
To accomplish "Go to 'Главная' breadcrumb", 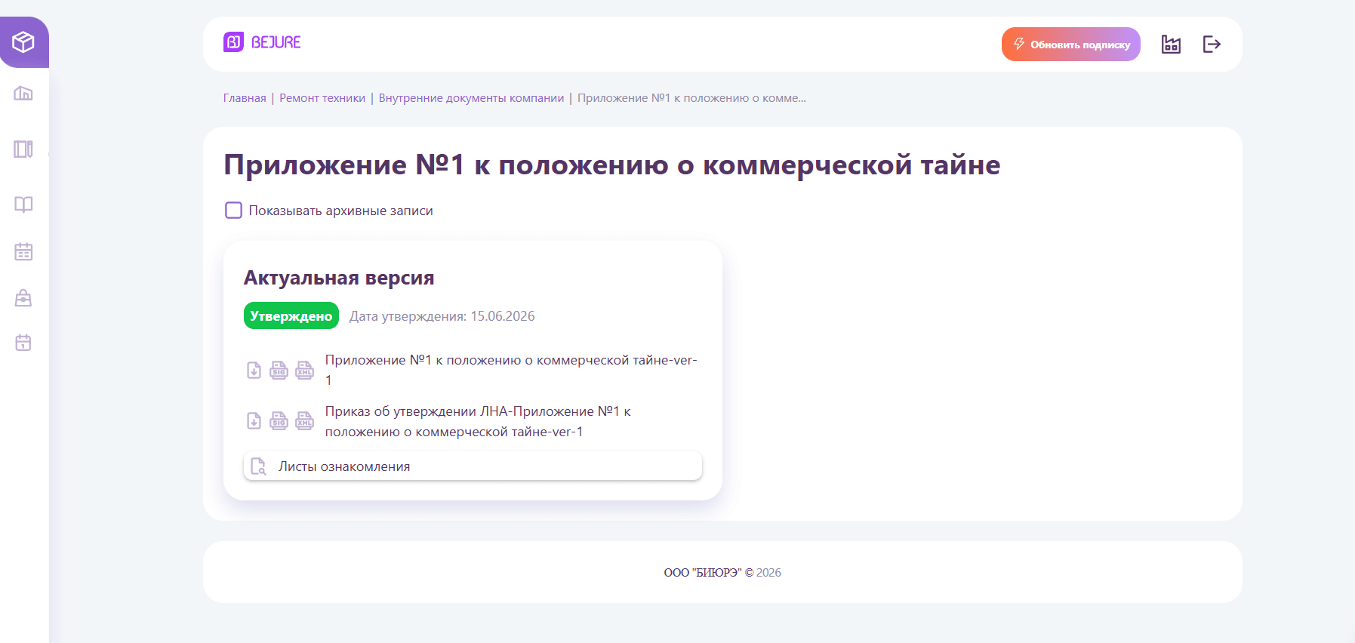I will point(245,98).
